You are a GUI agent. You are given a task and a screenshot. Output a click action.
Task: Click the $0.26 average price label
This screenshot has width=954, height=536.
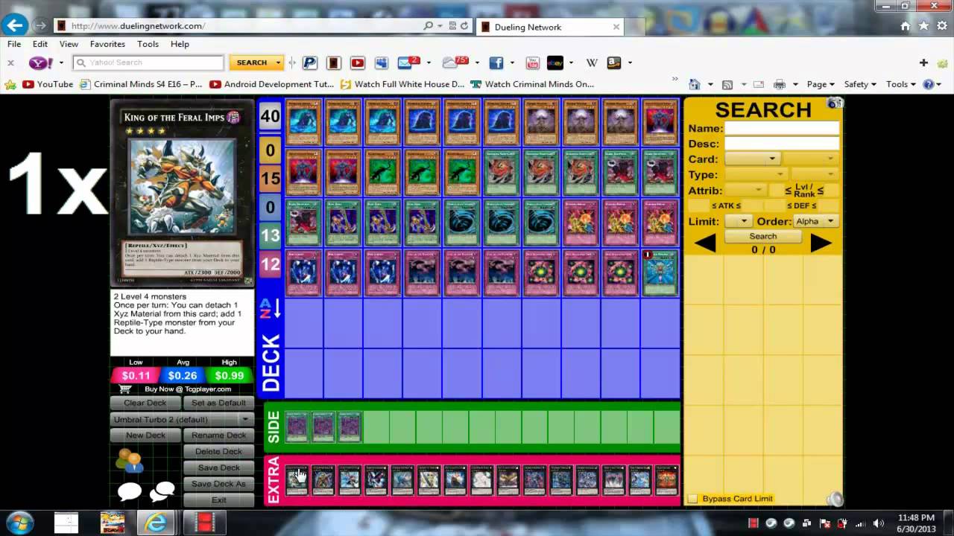point(183,376)
